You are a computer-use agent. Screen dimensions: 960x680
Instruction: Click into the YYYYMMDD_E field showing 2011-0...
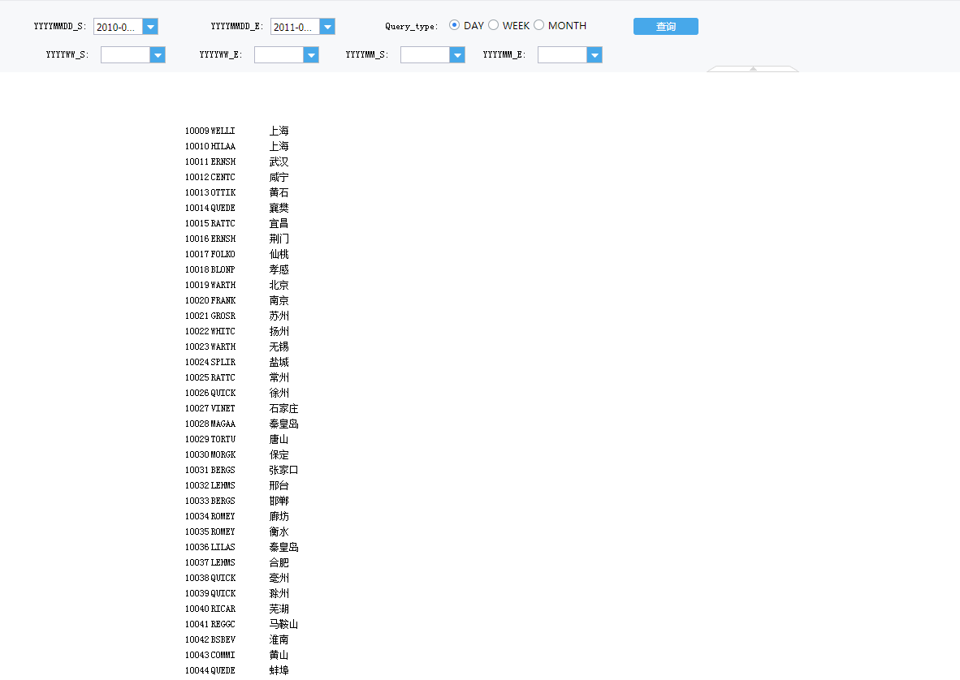[x=295, y=26]
